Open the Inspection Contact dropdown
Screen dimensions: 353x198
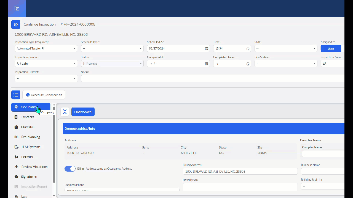[x=46, y=64]
